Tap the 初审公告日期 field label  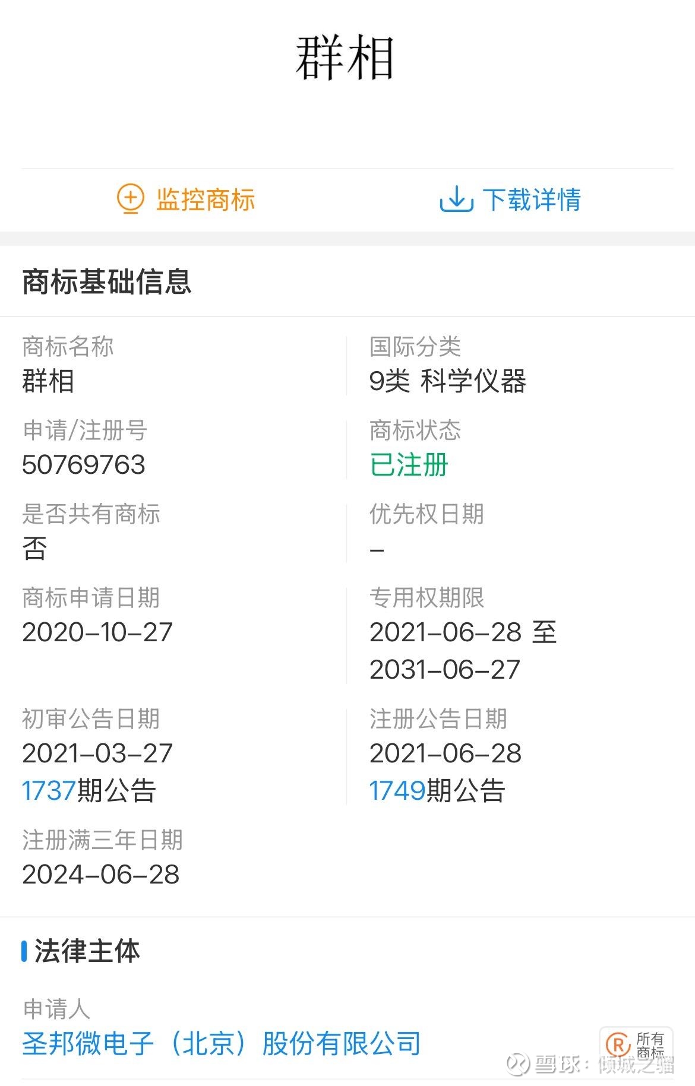click(91, 719)
